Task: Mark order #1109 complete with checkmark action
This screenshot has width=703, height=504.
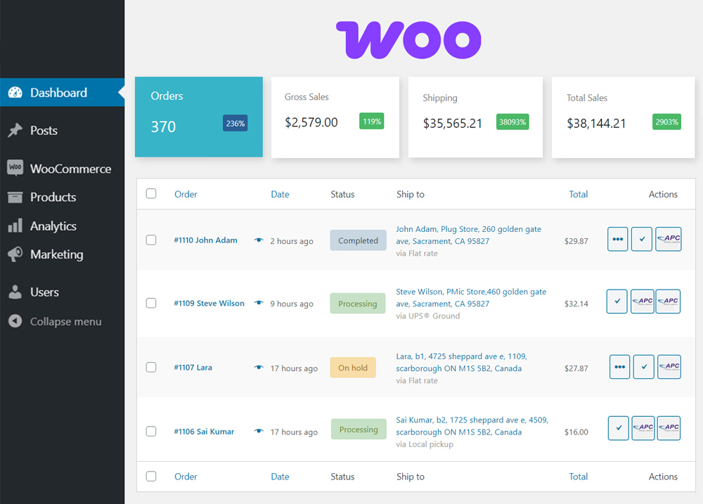Action: click(x=617, y=301)
